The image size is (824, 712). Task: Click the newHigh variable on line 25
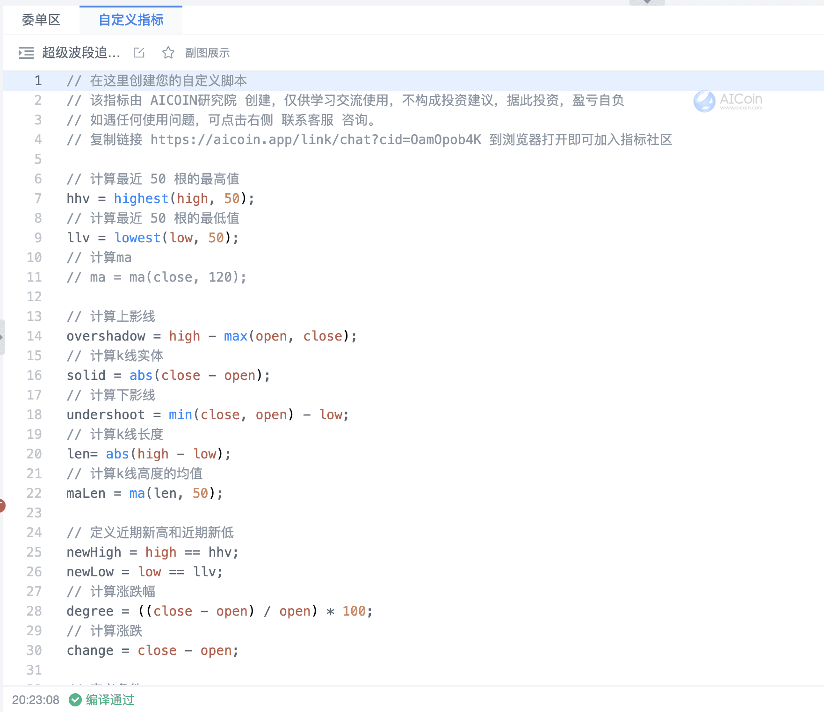click(94, 552)
